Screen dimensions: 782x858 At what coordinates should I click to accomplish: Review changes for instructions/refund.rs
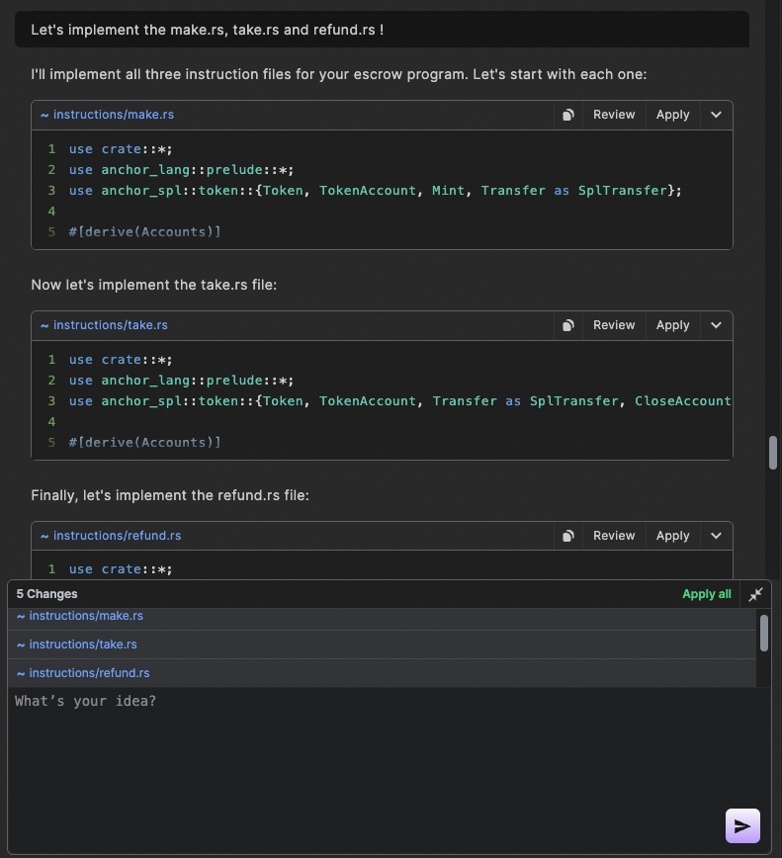coord(614,536)
